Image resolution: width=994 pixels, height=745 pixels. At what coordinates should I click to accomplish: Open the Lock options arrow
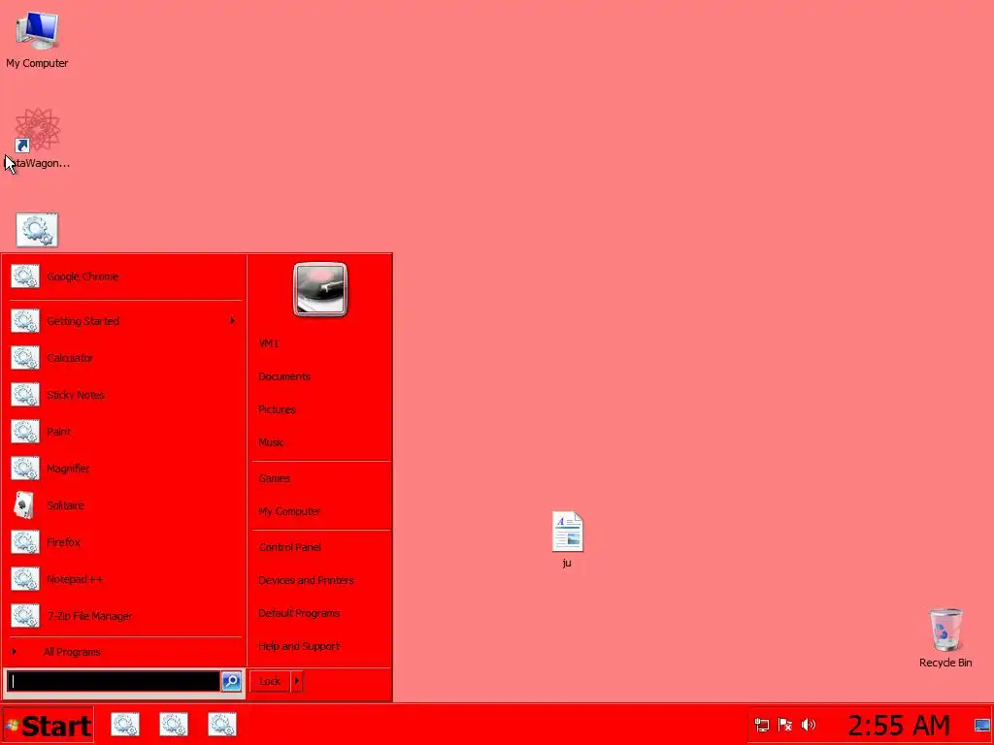click(x=297, y=682)
